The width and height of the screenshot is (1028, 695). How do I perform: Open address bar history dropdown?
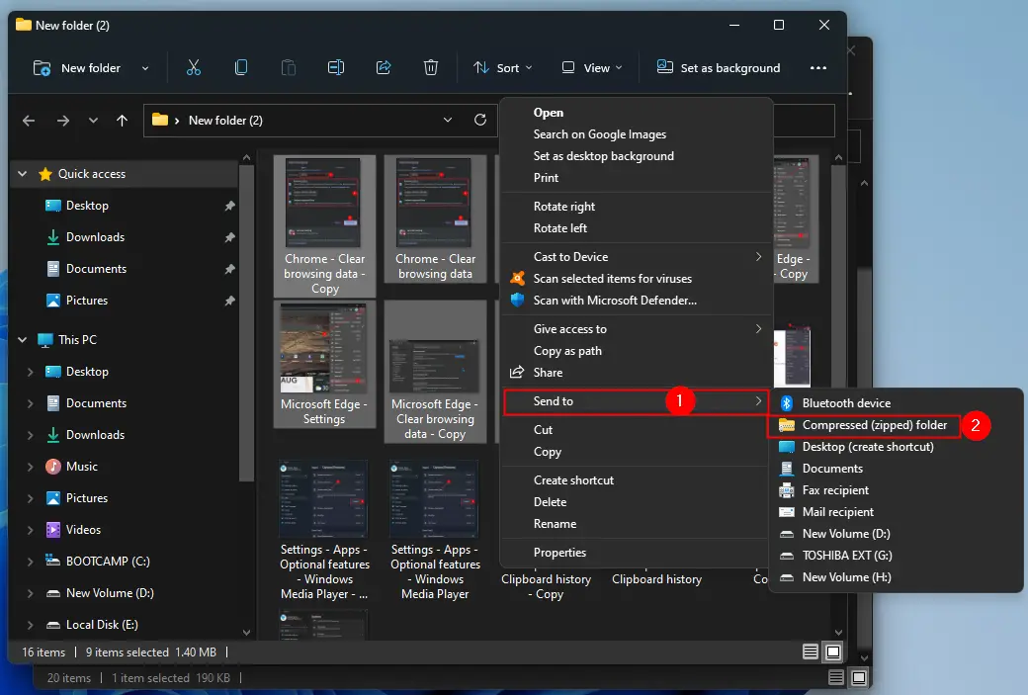coord(447,120)
